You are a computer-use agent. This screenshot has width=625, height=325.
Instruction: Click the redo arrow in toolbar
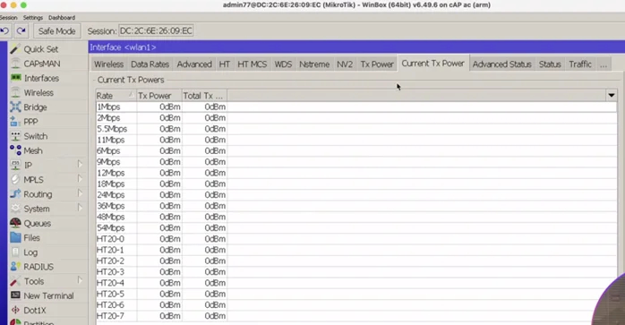(21, 30)
